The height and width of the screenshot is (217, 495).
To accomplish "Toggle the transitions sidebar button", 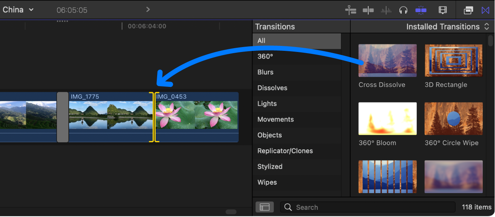I will click(x=265, y=207).
